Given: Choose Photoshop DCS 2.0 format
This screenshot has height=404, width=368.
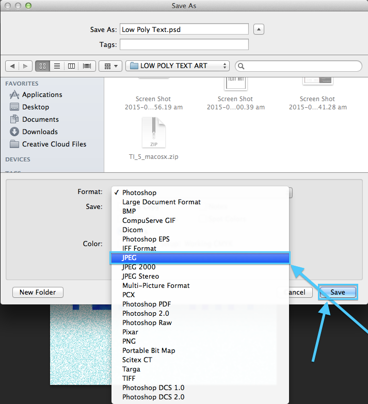Looking at the screenshot, I should [x=200, y=397].
